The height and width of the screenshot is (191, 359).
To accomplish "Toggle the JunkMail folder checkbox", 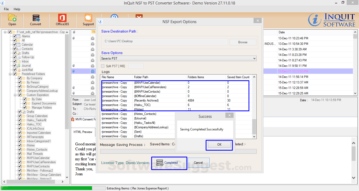I will tap(14, 70).
